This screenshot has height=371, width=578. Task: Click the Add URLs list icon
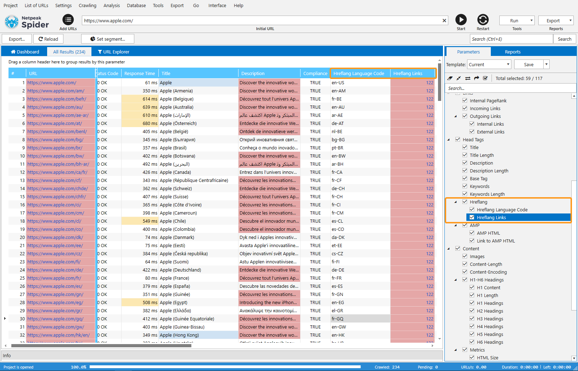click(x=68, y=20)
